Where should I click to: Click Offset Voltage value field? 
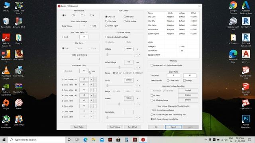[129, 62]
